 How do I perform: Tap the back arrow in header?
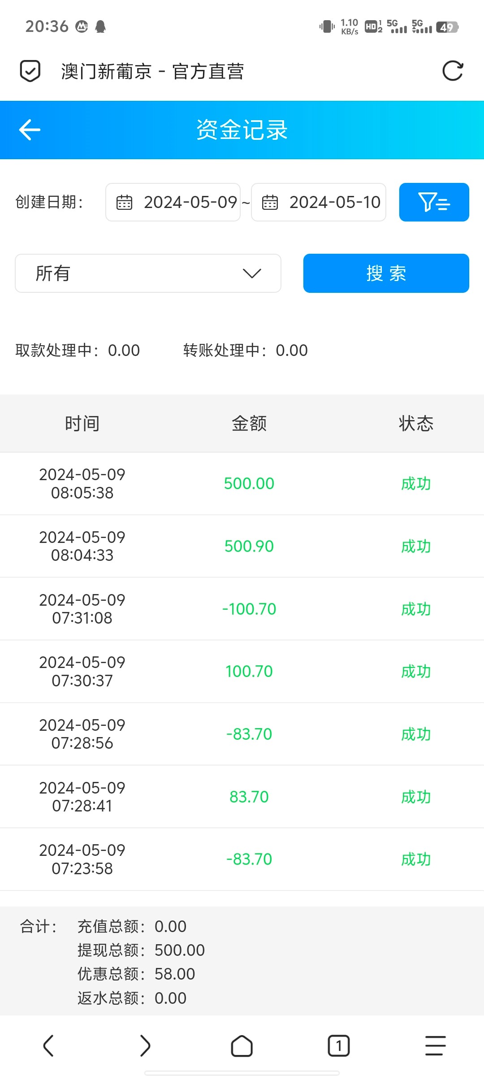(30, 130)
